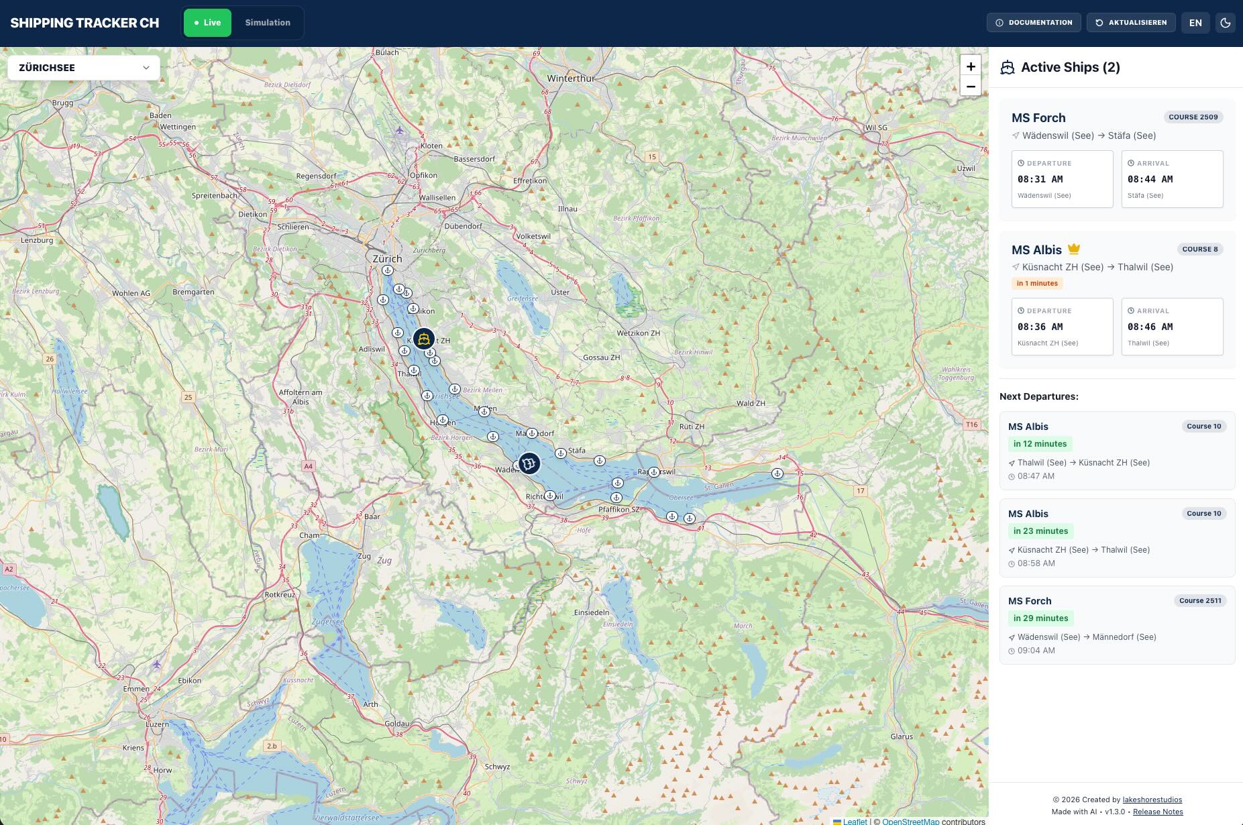Toggle dark mode with the moon icon

pos(1225,23)
